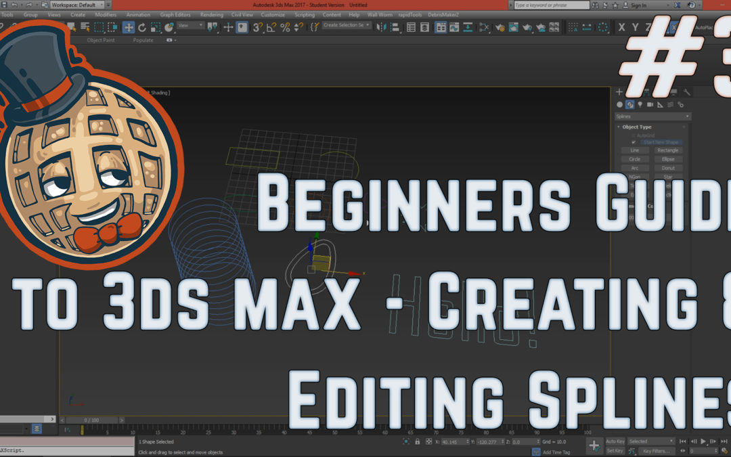Toggle Keyboard Shortcut Override

click(242, 27)
